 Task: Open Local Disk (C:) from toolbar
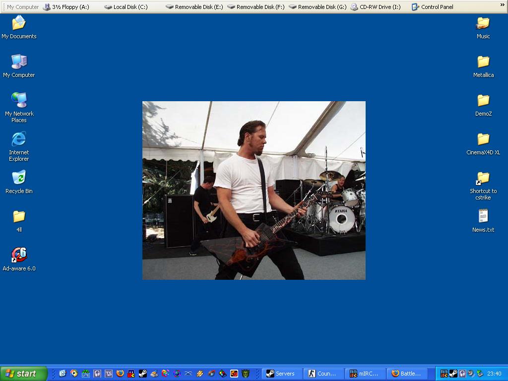(126, 7)
